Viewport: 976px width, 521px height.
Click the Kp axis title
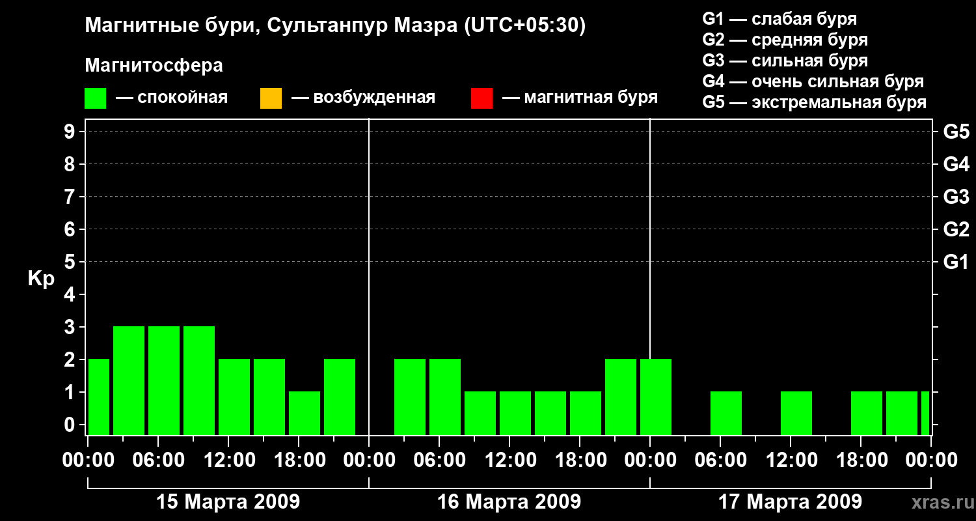pyautogui.click(x=41, y=279)
